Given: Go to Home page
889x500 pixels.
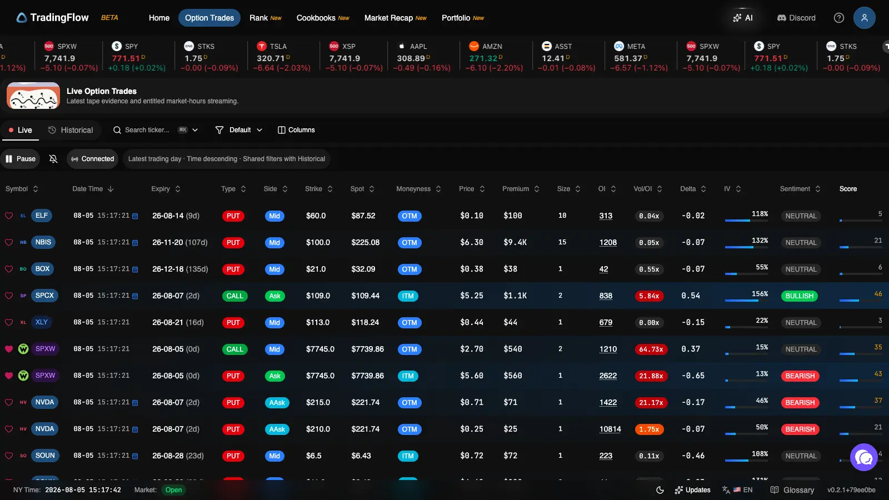Looking at the screenshot, I should (159, 18).
